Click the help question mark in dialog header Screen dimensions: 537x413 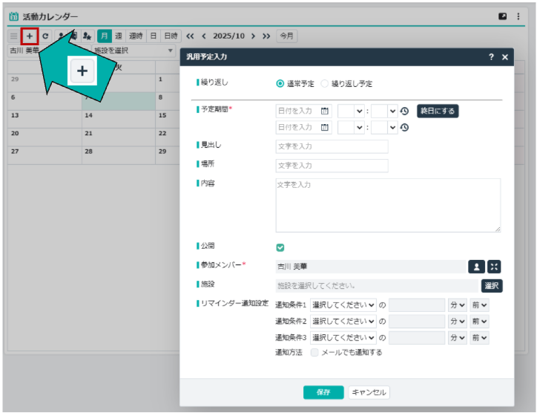491,56
